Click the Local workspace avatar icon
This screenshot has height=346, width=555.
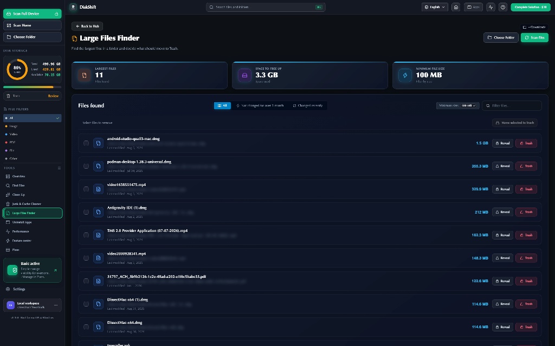click(11, 305)
